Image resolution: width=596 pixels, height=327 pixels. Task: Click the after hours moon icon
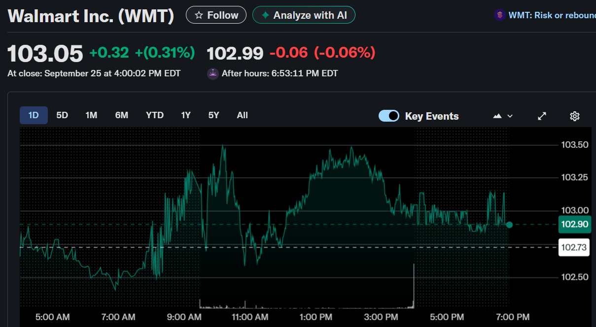pos(213,74)
